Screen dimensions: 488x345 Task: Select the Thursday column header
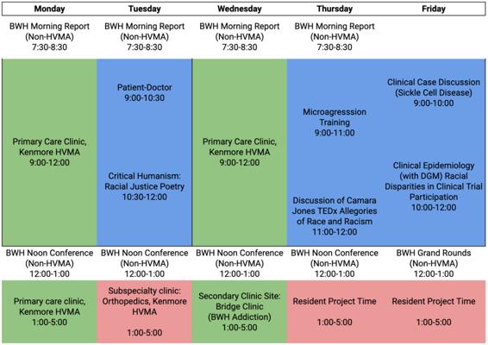point(335,9)
